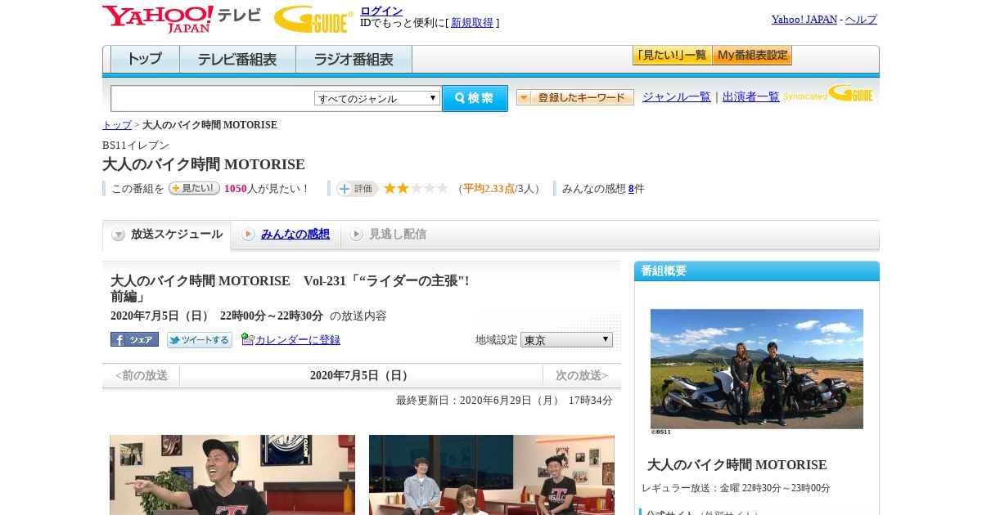Click the 番組概要 panel header

[757, 271]
